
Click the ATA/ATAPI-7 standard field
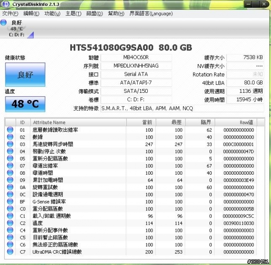coord(136,83)
